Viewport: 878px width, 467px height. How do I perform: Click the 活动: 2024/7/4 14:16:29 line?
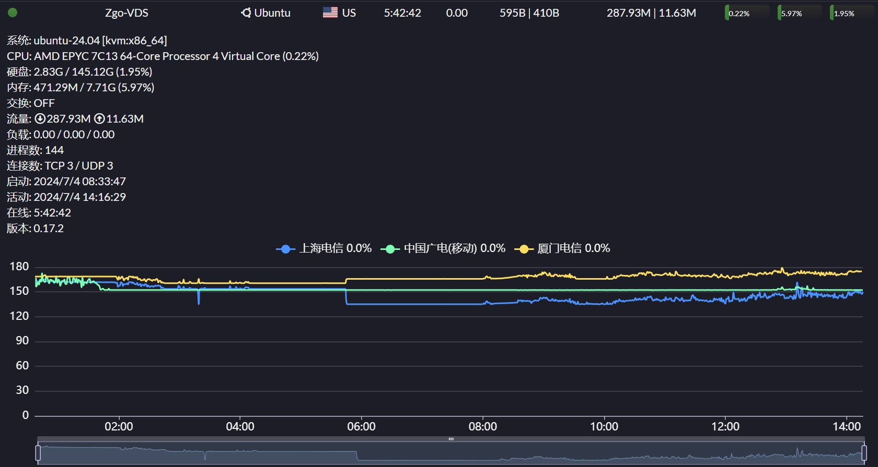click(66, 197)
